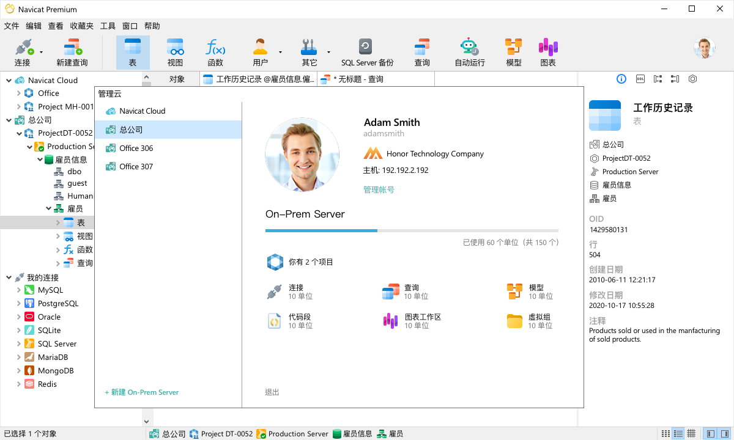Image resolution: width=734 pixels, height=440 pixels.
Task: Expand the MySQL connection node
Action: point(18,290)
